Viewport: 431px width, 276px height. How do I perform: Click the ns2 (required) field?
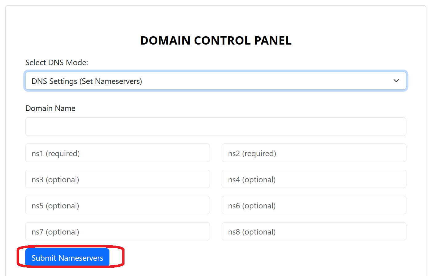pyautogui.click(x=314, y=153)
